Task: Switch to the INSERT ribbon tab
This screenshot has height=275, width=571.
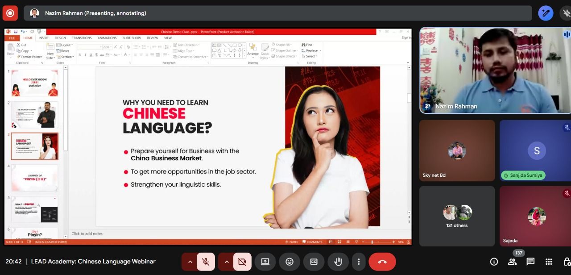Action: pos(44,38)
